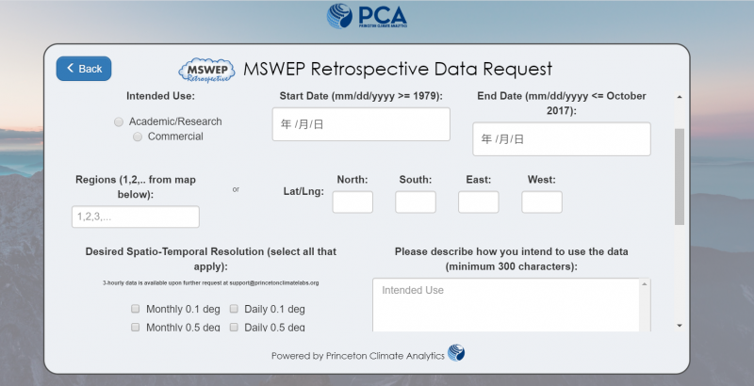The image size is (754, 386).
Task: Click the Regions number input box
Action: point(136,217)
